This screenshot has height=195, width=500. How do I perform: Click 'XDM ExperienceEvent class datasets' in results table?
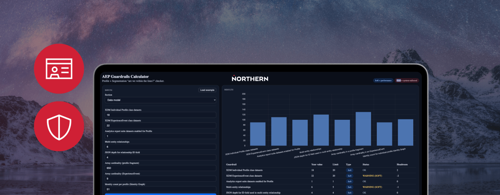[x=244, y=176]
